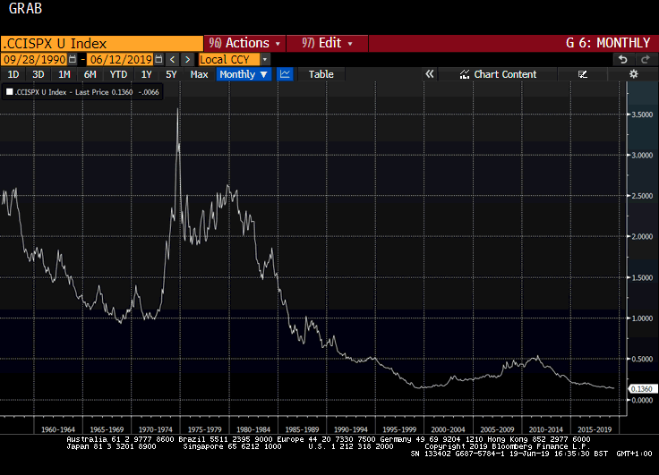Collapse panel with double chevron icon
The width and height of the screenshot is (659, 475).
coord(429,74)
